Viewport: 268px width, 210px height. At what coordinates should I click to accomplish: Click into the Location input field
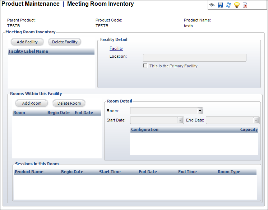tap(195, 58)
